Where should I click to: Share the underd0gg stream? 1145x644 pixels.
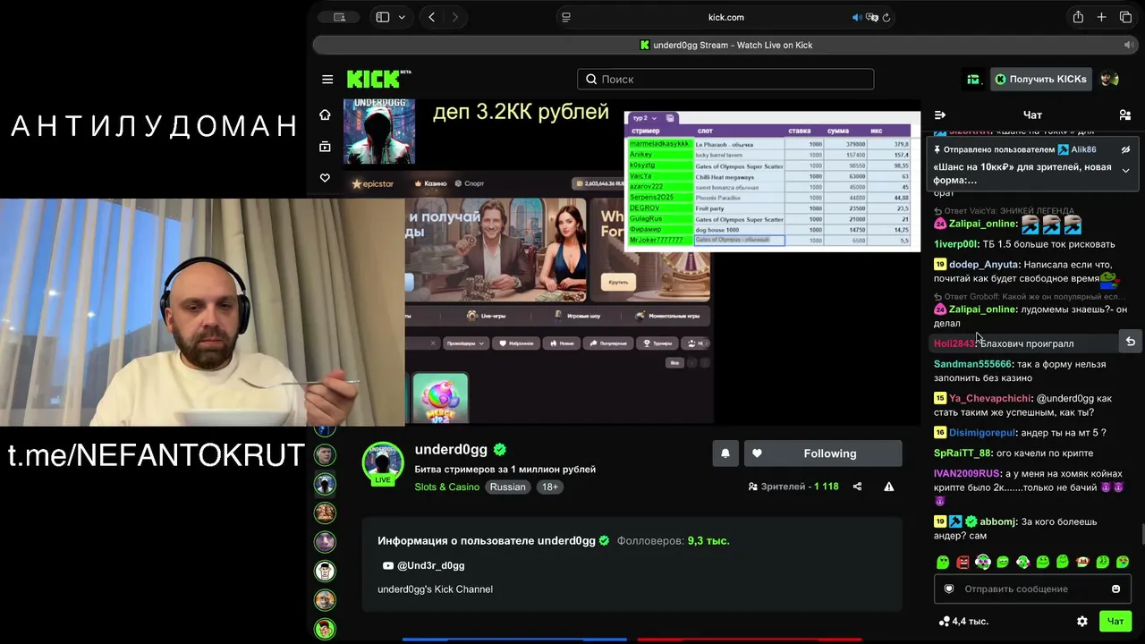pyautogui.click(x=857, y=487)
